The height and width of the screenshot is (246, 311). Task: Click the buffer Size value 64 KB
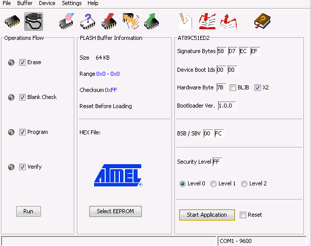103,58
